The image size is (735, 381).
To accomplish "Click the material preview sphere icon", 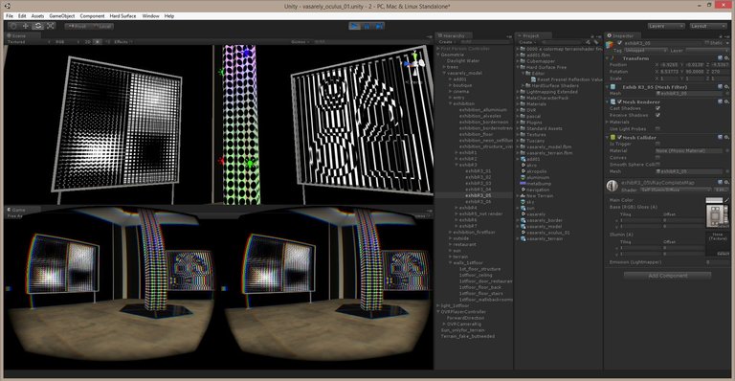I will [x=612, y=186].
